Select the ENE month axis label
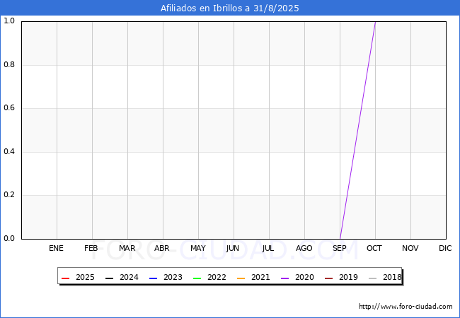 tap(56, 249)
